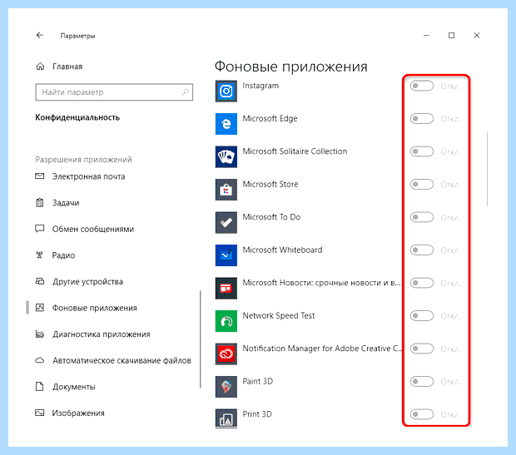Screen dimensions: 516x455
Task: Open Электронная почта privacy section
Action: pos(88,176)
